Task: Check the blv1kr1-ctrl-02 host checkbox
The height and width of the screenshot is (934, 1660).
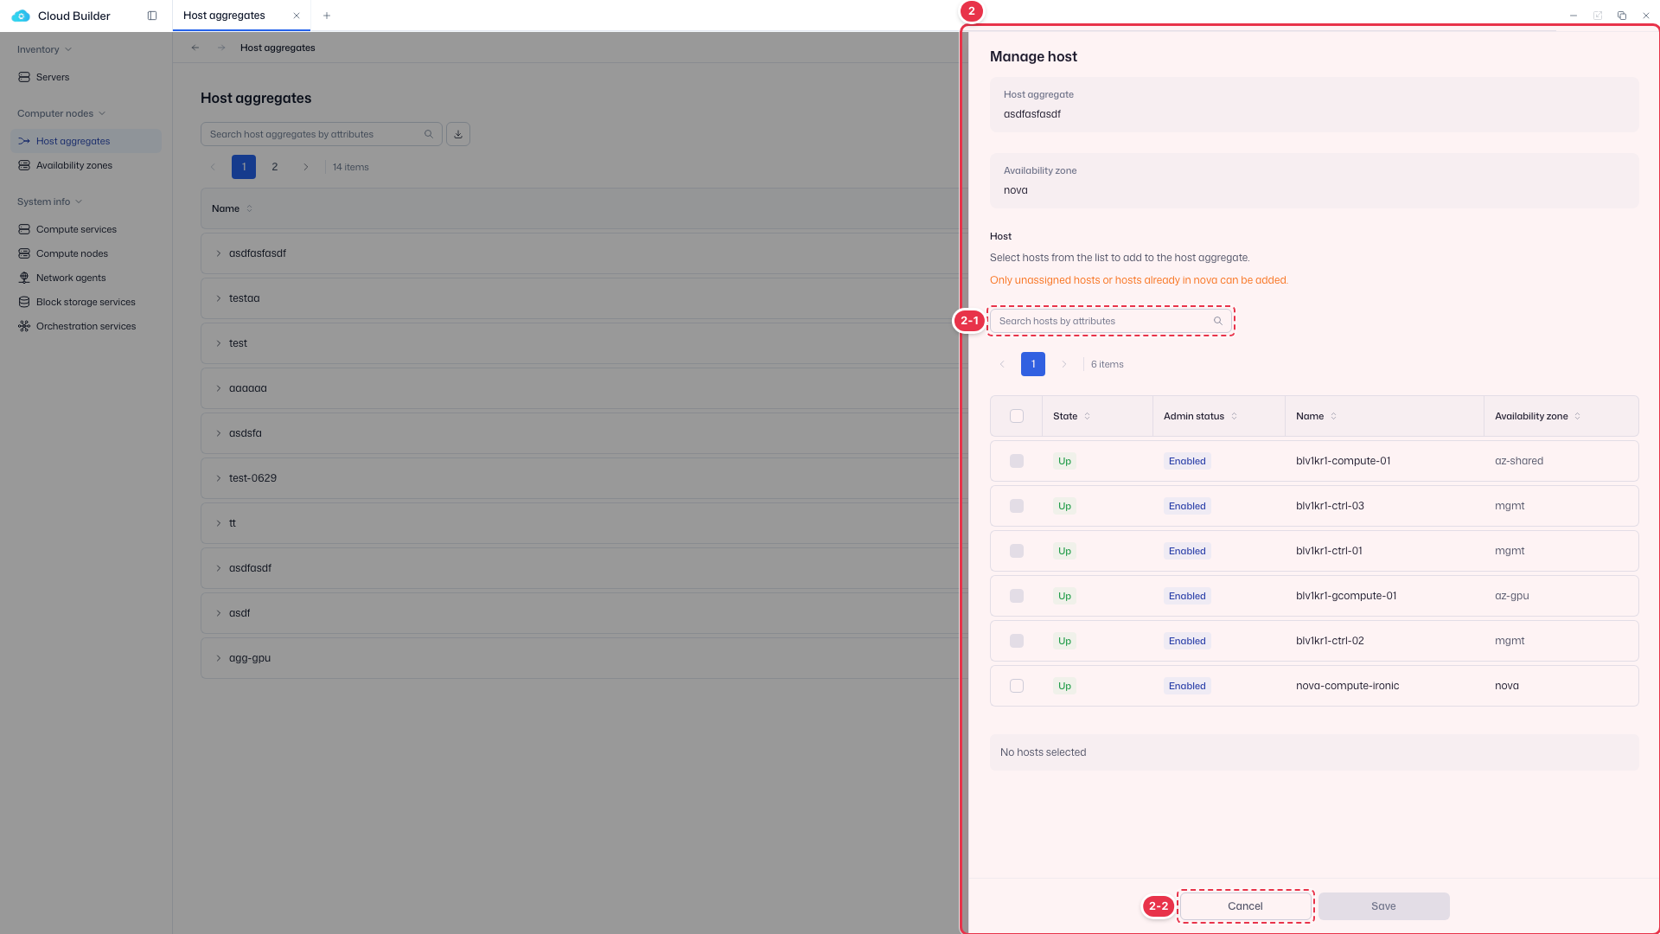Action: [x=1017, y=641]
